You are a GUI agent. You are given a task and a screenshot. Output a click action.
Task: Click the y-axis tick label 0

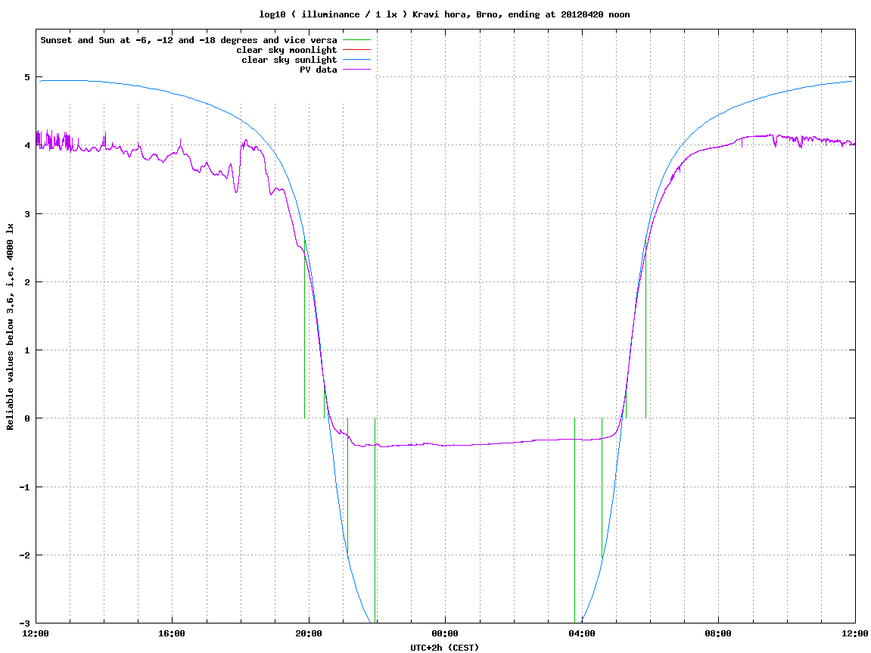(27, 418)
